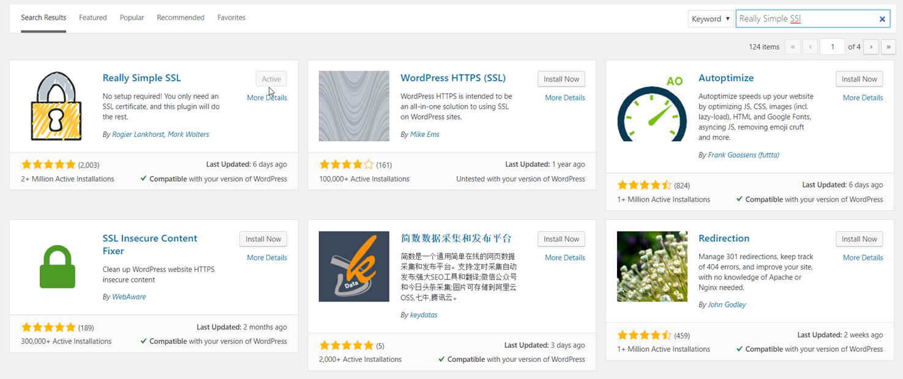Open the 简数数据采集和发布平台 title link

[456, 238]
